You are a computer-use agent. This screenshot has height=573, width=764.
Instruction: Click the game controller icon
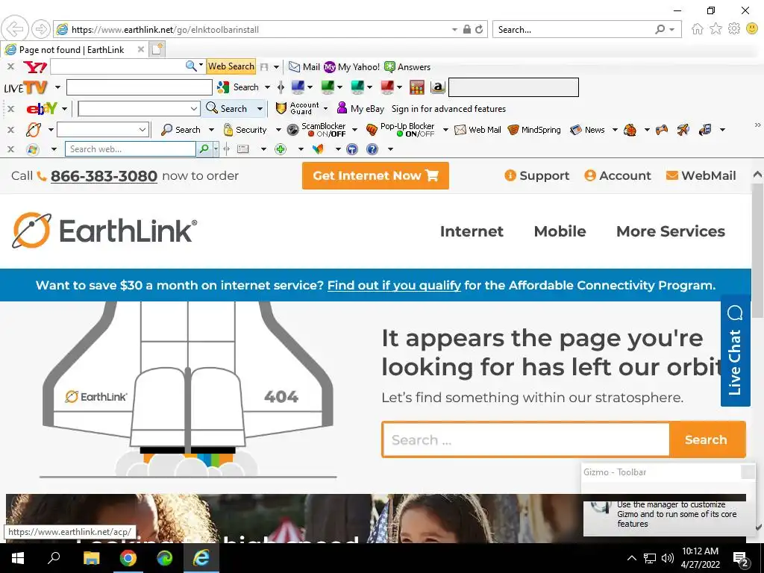coord(661,130)
